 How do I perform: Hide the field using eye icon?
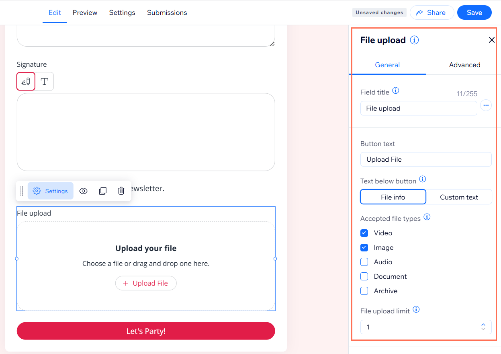[83, 191]
